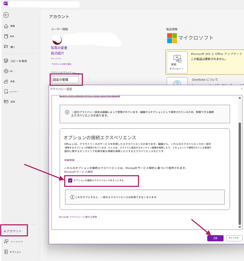
Task: Click the dialog scrollbar up arrow
Action: click(x=240, y=98)
